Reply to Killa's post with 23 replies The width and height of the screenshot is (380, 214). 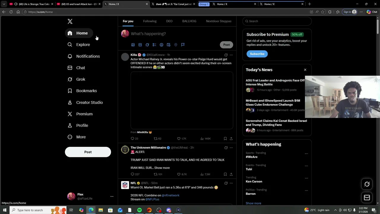(134, 139)
